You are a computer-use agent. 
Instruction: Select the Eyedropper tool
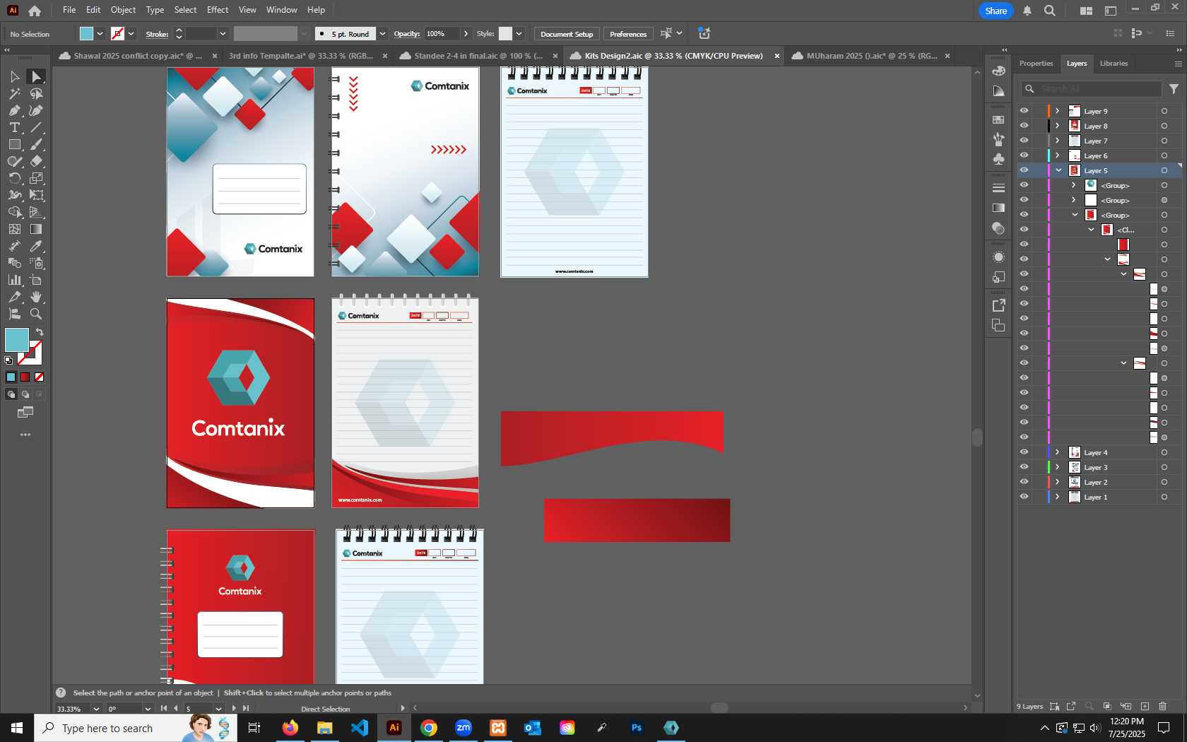tap(36, 246)
